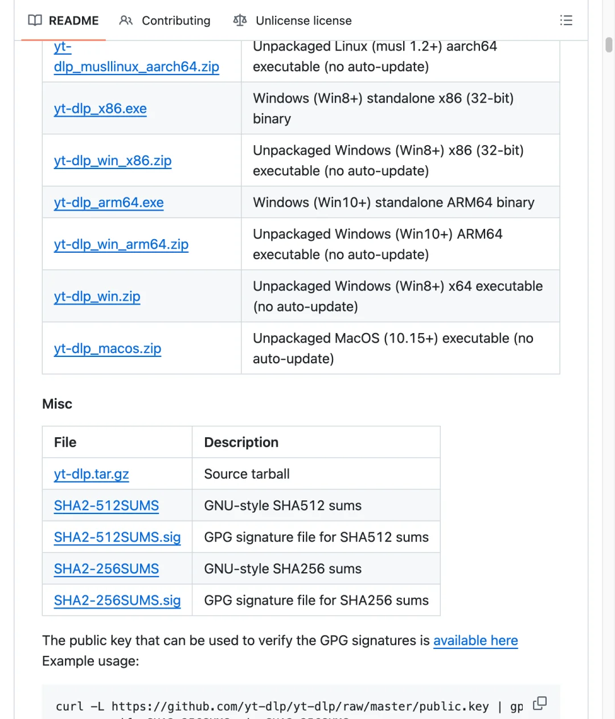Follow the "available here" public key link
The width and height of the screenshot is (615, 719).
475,641
